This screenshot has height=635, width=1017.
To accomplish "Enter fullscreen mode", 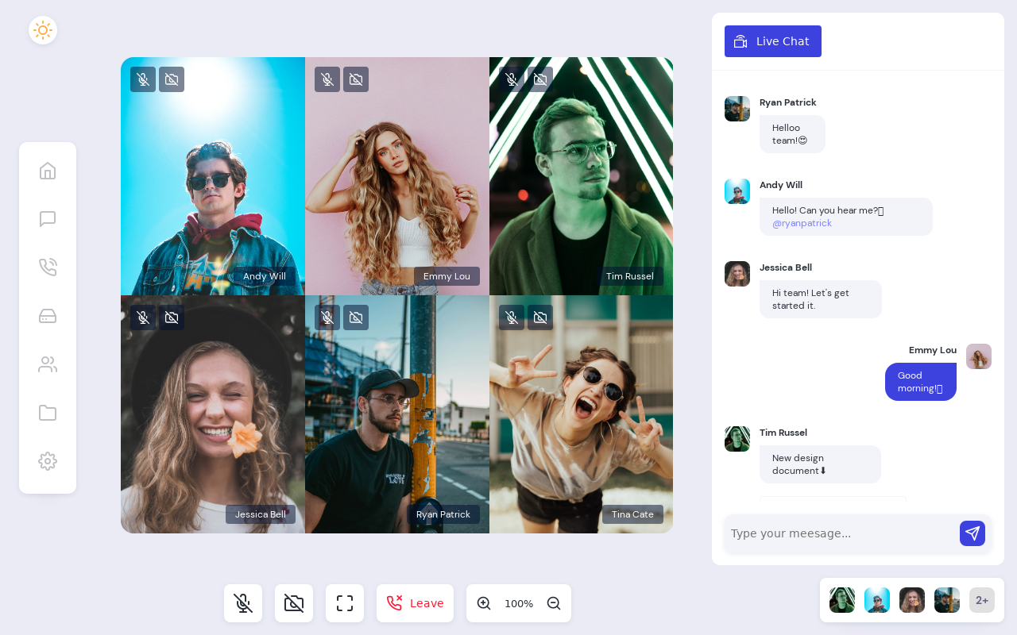I will [x=345, y=603].
